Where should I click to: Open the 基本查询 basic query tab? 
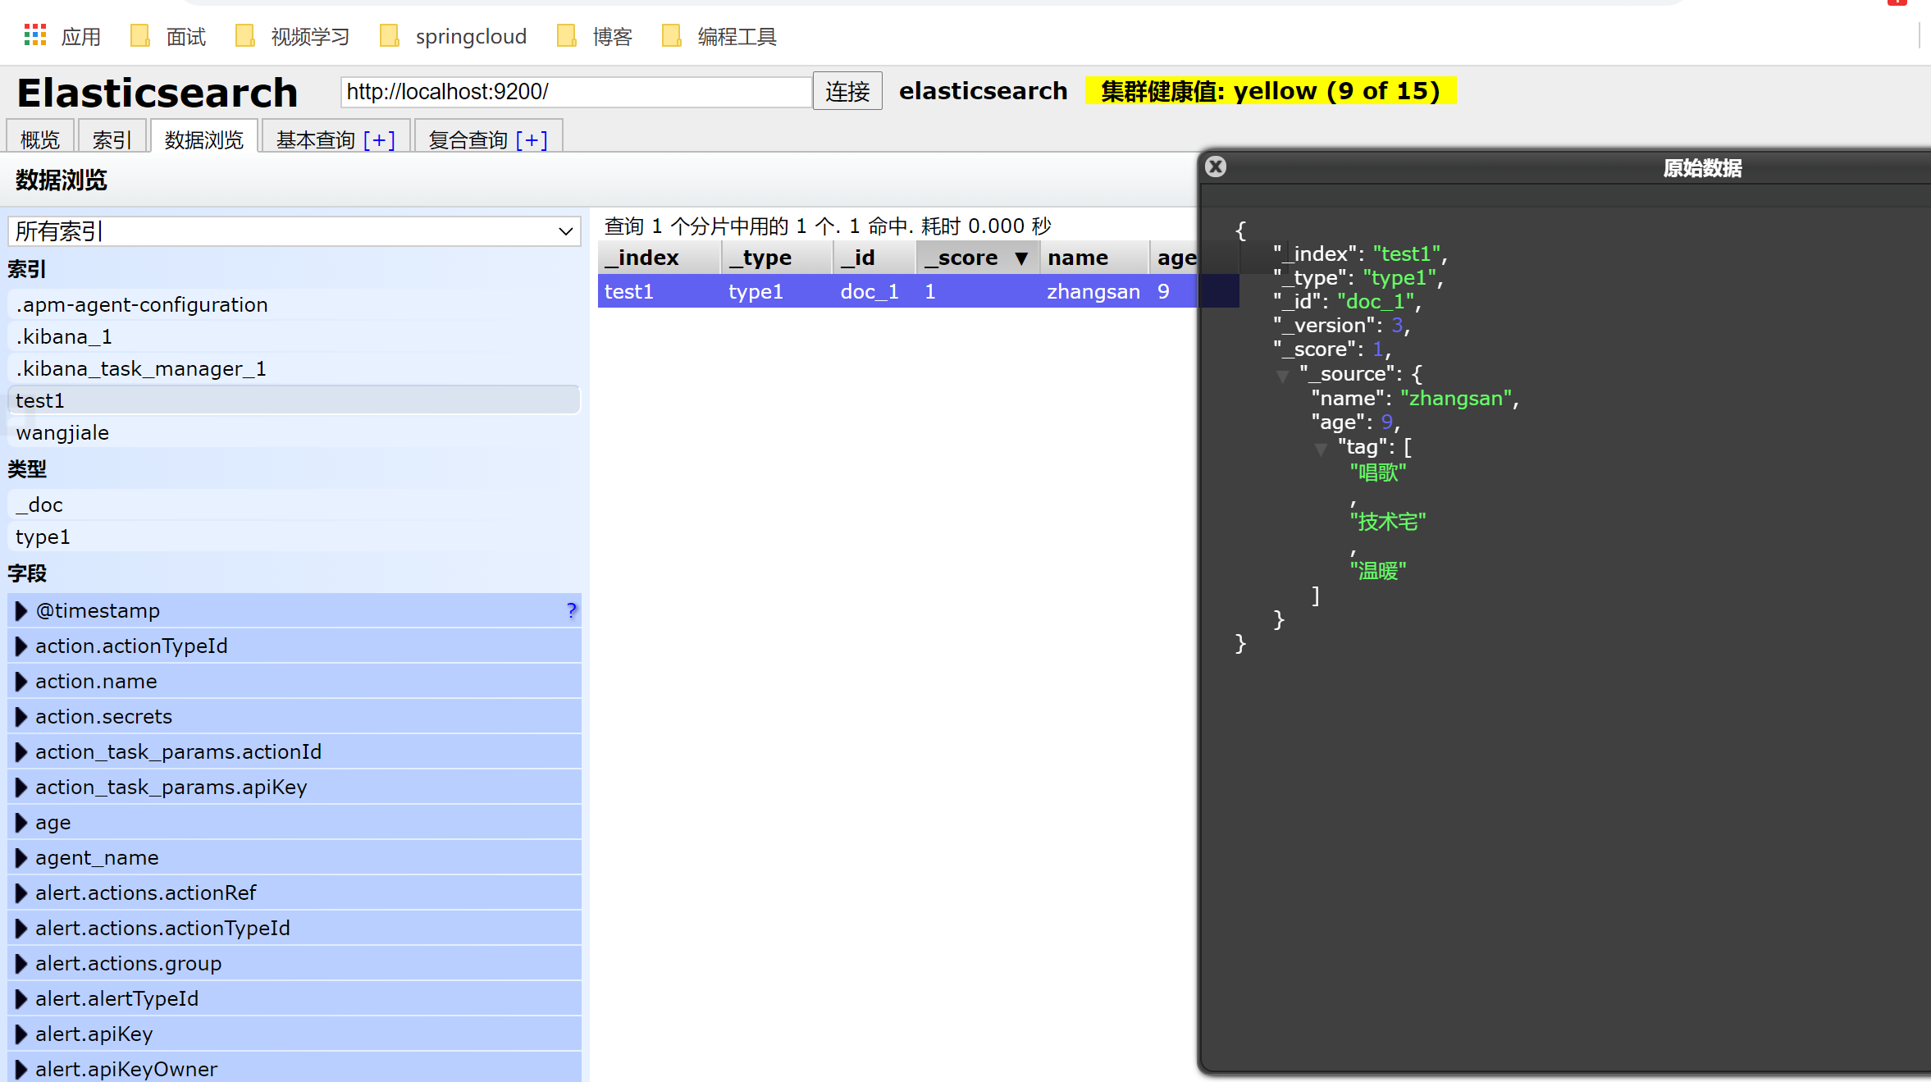[x=316, y=139]
